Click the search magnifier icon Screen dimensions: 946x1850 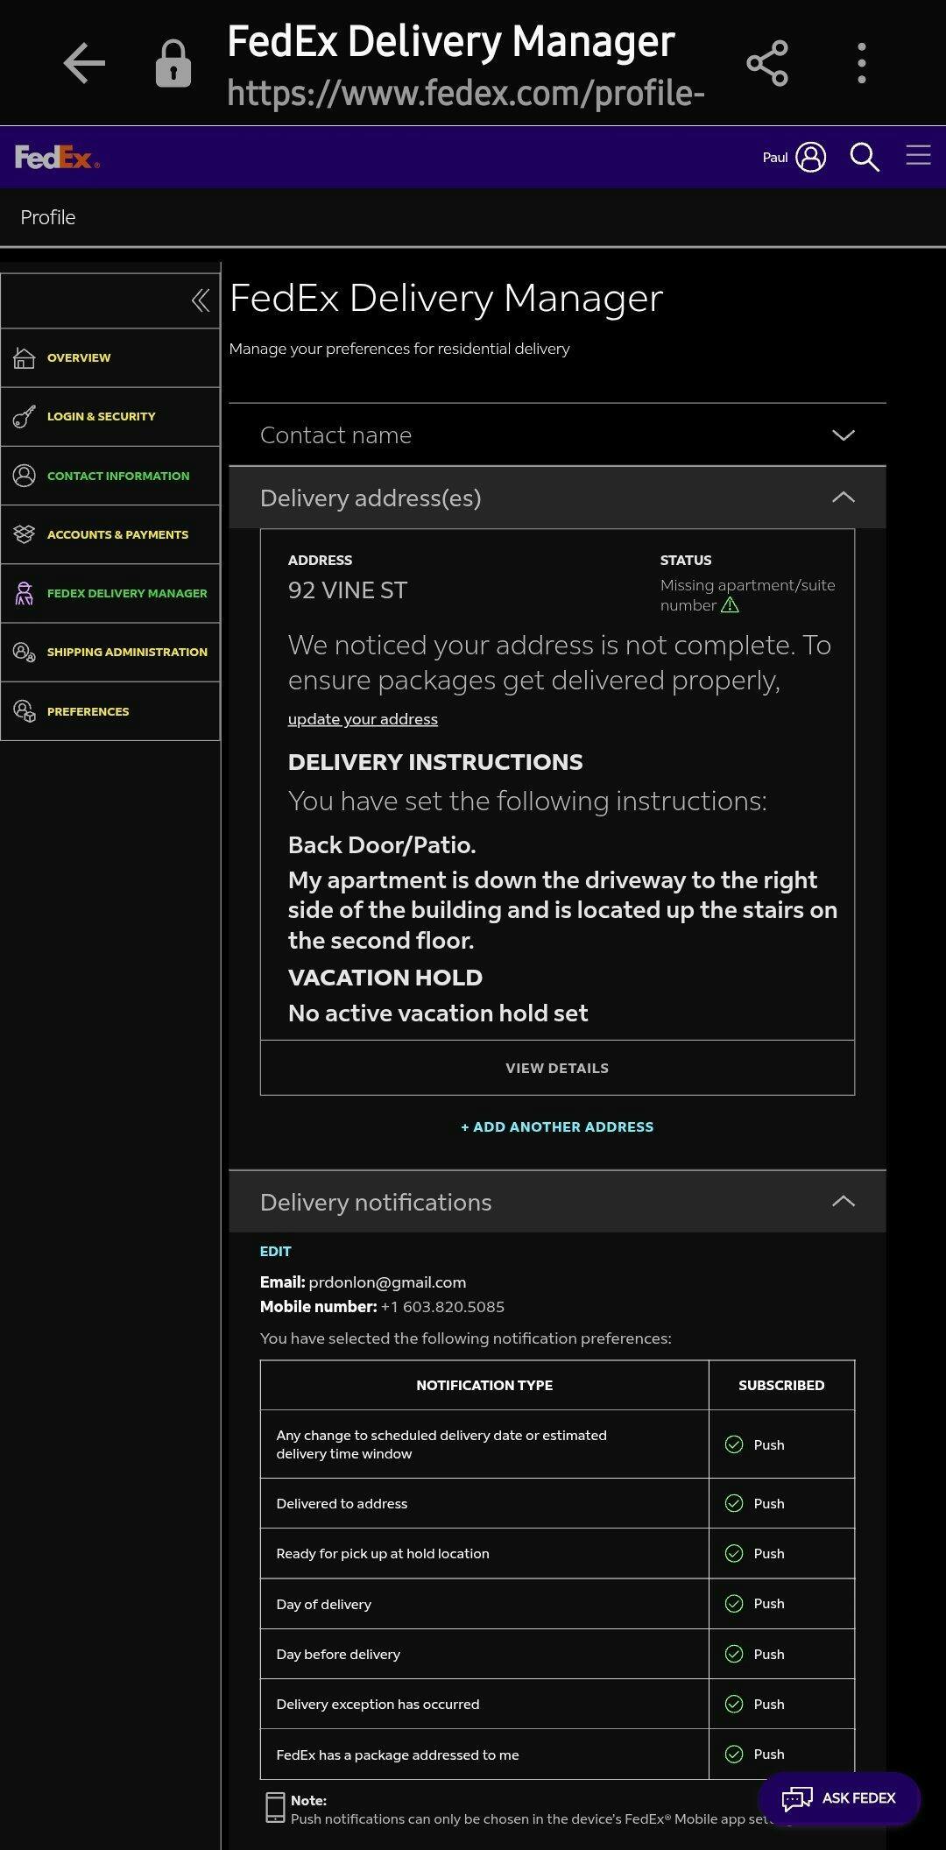(x=864, y=158)
